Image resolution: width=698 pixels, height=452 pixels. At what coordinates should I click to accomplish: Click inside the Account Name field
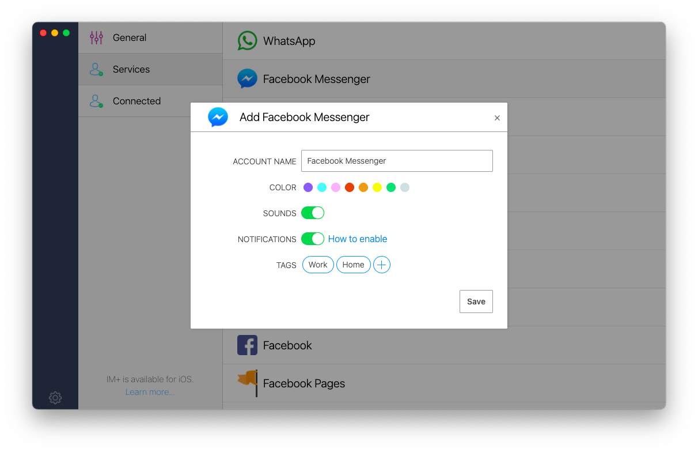(397, 161)
